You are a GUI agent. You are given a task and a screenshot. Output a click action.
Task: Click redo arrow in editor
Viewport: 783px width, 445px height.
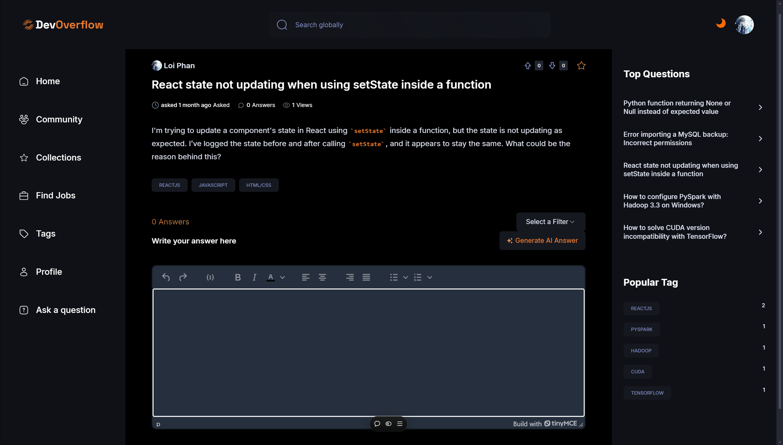pyautogui.click(x=183, y=277)
